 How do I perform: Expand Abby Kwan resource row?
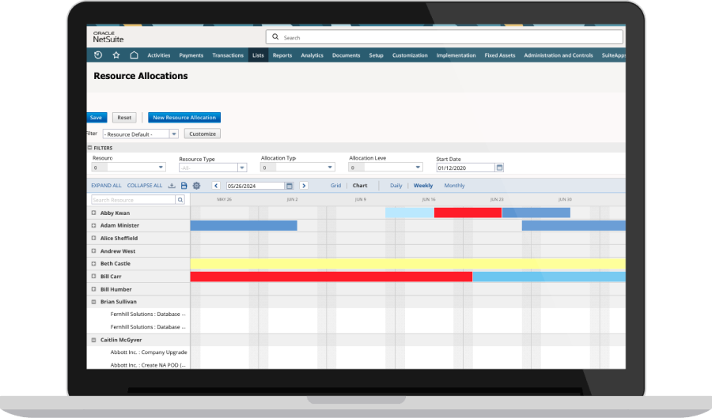pos(93,213)
